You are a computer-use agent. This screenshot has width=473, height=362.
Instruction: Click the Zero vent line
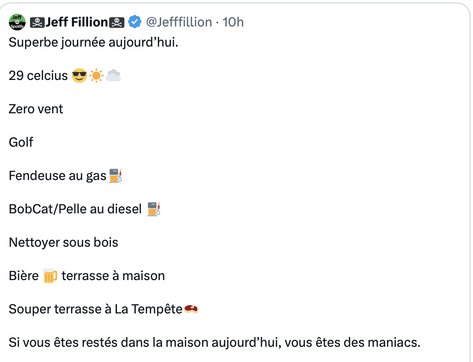coord(36,109)
